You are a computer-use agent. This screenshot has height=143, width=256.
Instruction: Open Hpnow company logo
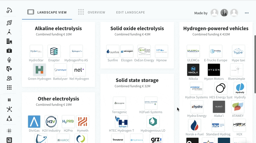point(161,51)
